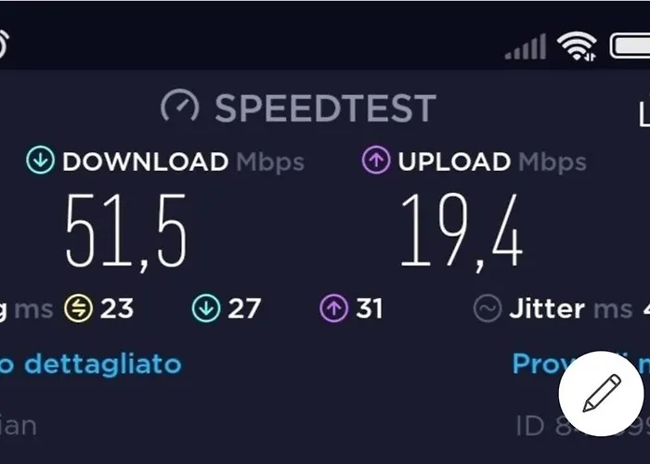Viewport: 650px width, 464px height.
Task: Click the Speedtest gauge logo icon
Action: pyautogui.click(x=179, y=106)
